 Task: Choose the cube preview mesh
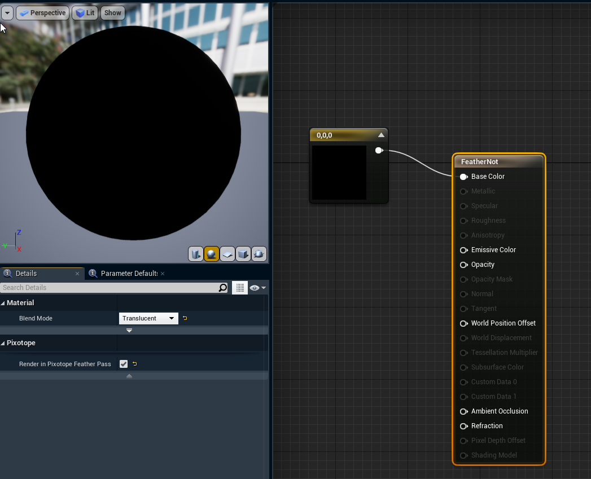[243, 254]
